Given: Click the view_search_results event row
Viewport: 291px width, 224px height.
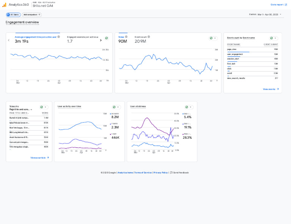Looking at the screenshot, I should click(252, 78).
